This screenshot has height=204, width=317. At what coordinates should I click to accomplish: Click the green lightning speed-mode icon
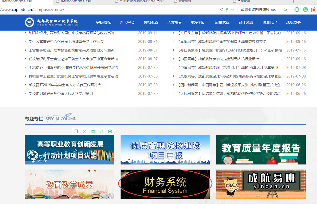point(227,10)
